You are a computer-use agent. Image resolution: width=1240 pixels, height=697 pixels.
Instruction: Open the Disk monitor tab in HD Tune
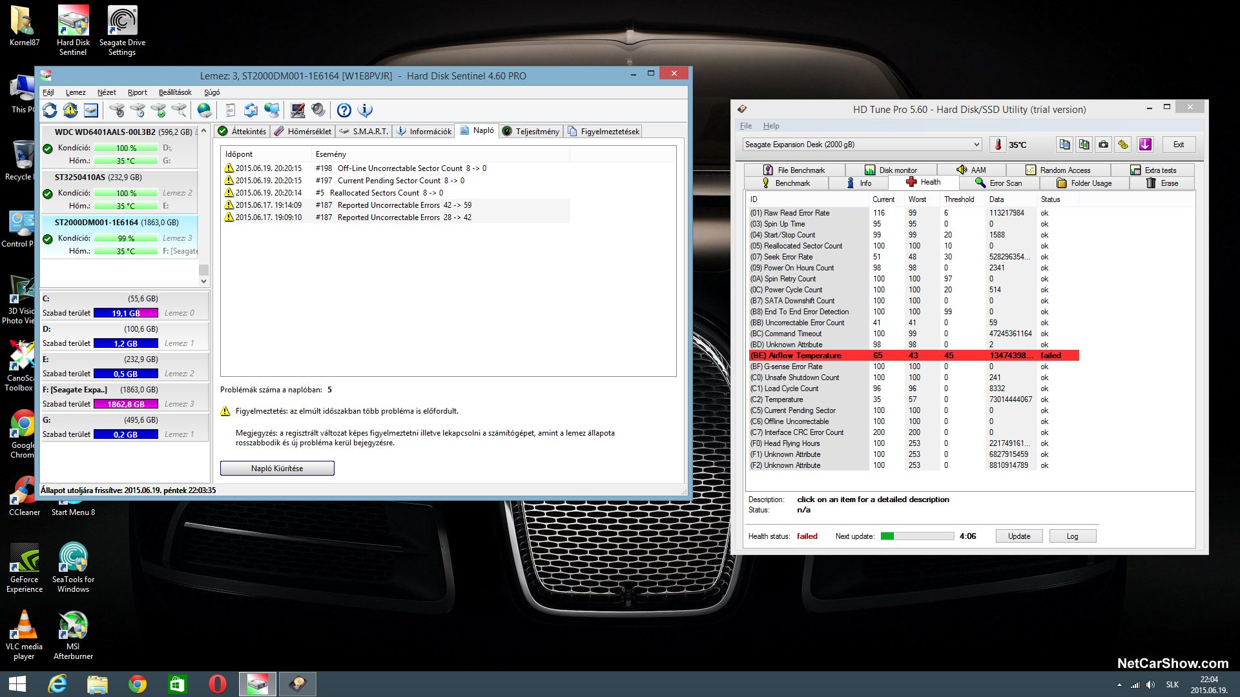(x=891, y=170)
